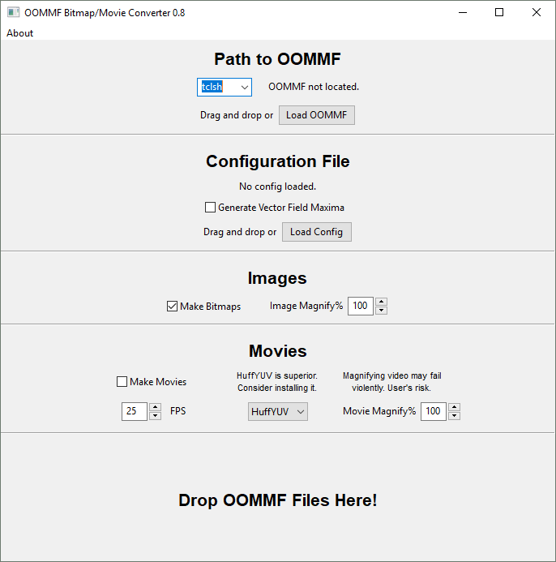Click the 'HuffYUV is superior.' note text
The height and width of the screenshot is (562, 556).
coord(277,375)
